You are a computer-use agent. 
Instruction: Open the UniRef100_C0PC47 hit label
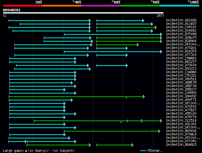click(181, 27)
